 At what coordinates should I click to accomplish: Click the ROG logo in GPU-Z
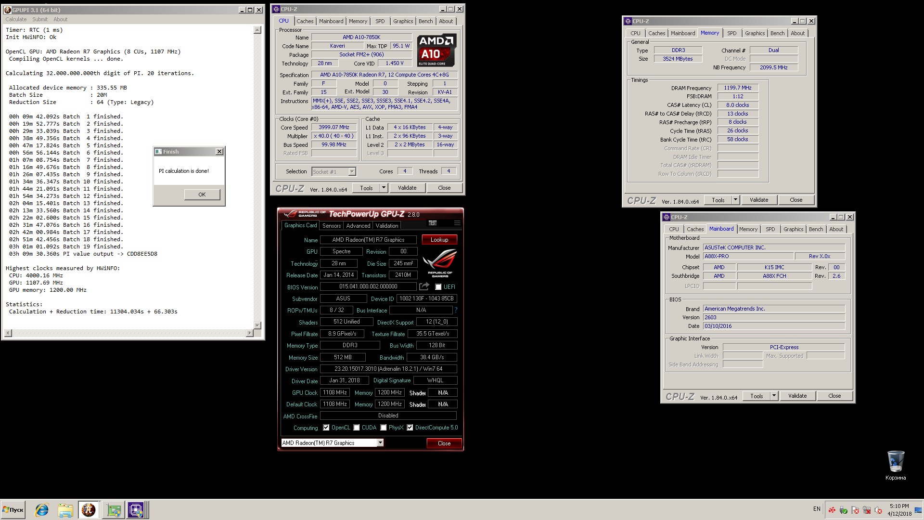[439, 263]
